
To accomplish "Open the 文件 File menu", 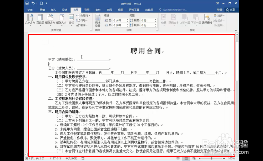I will pos(30,9).
